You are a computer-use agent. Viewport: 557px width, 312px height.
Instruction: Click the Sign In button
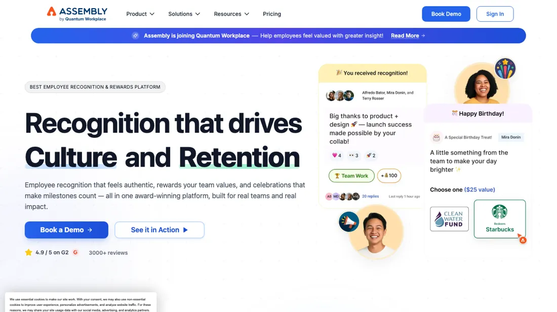pos(495,14)
